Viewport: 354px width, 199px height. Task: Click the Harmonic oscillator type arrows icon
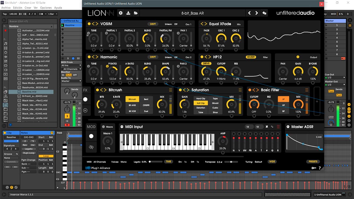point(95,57)
